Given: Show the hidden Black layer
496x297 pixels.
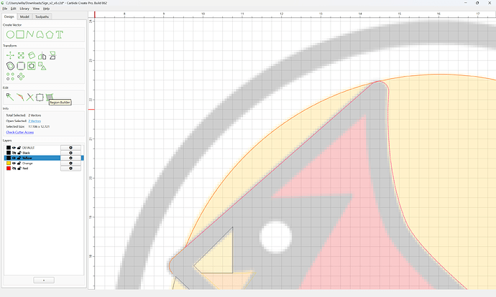Looking at the screenshot, I should pyautogui.click(x=14, y=153).
